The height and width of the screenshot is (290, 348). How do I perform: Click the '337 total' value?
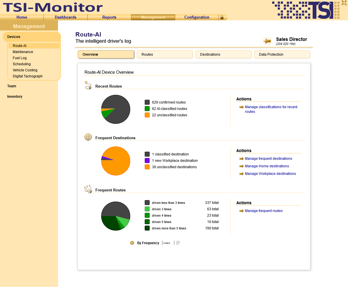pyautogui.click(x=212, y=203)
